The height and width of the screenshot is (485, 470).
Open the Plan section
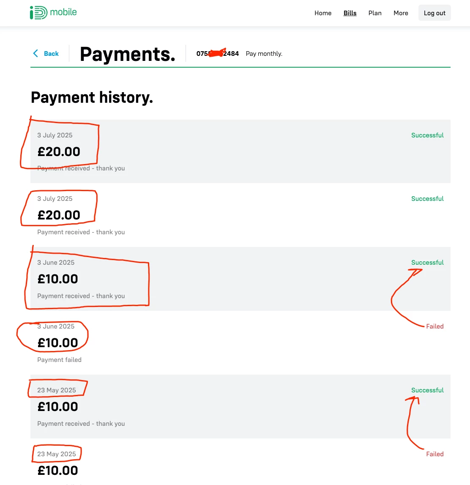click(375, 13)
